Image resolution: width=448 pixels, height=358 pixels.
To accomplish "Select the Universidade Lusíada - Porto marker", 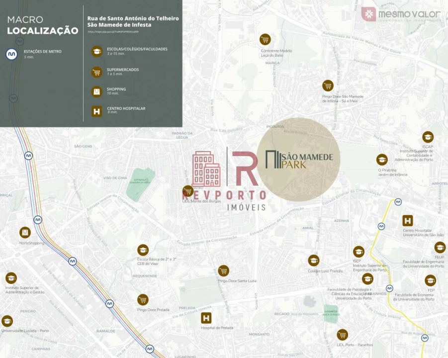I will pyautogui.click(x=7, y=321).
